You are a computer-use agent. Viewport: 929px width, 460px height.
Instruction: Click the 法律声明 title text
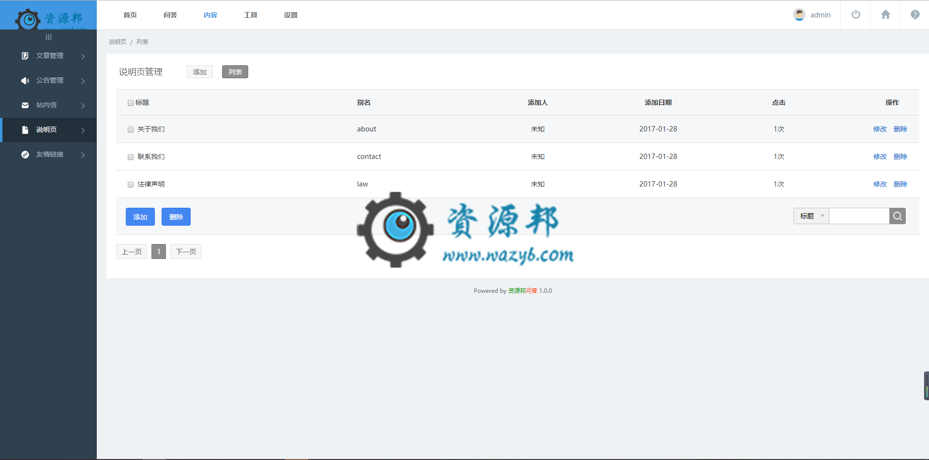click(151, 184)
